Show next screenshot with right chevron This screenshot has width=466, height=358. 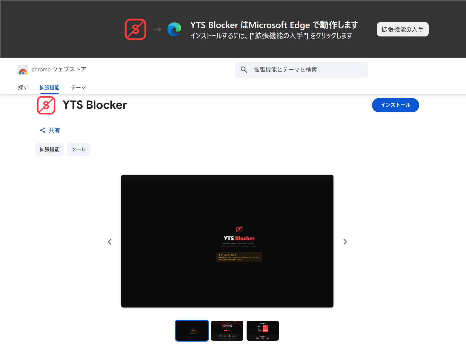click(x=345, y=242)
